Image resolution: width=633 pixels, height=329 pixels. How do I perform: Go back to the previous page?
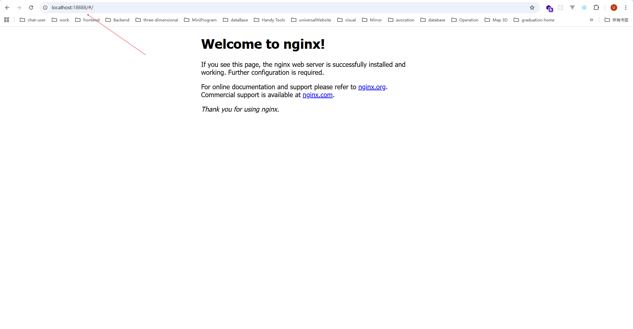coord(7,8)
